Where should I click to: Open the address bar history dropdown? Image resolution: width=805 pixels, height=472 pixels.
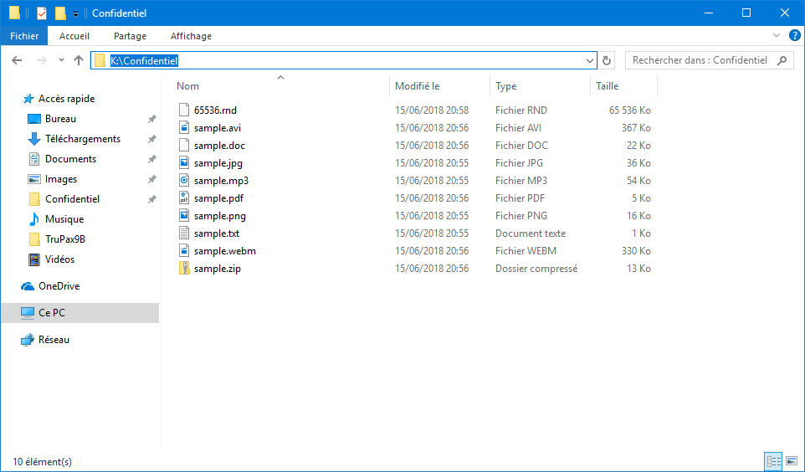click(x=589, y=60)
